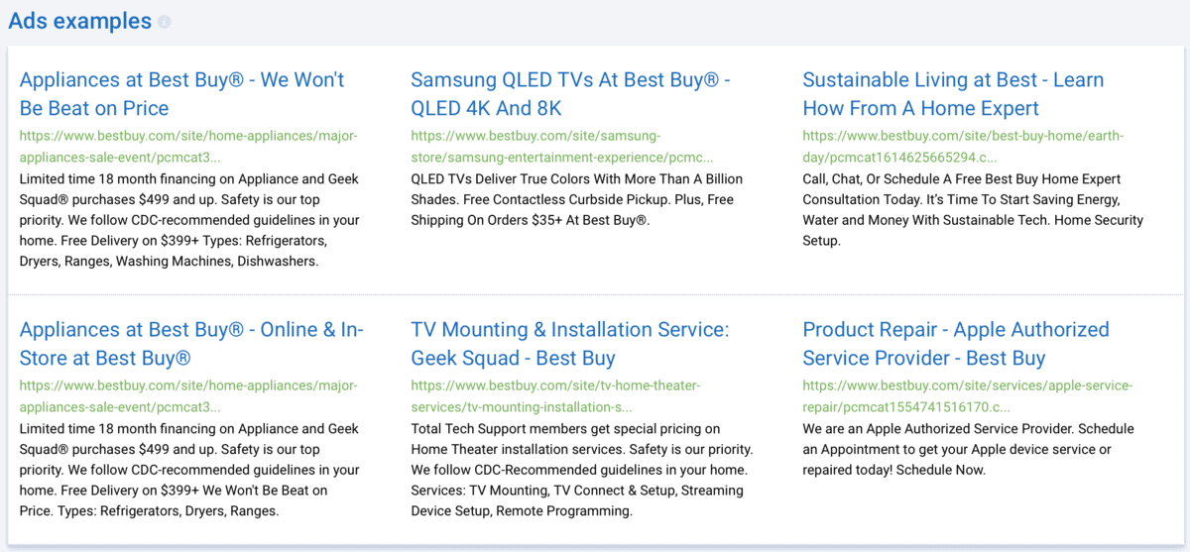Open 'Appliances at Best Buy® - Online & In-Store' ad title
1190x552 pixels.
191,344
